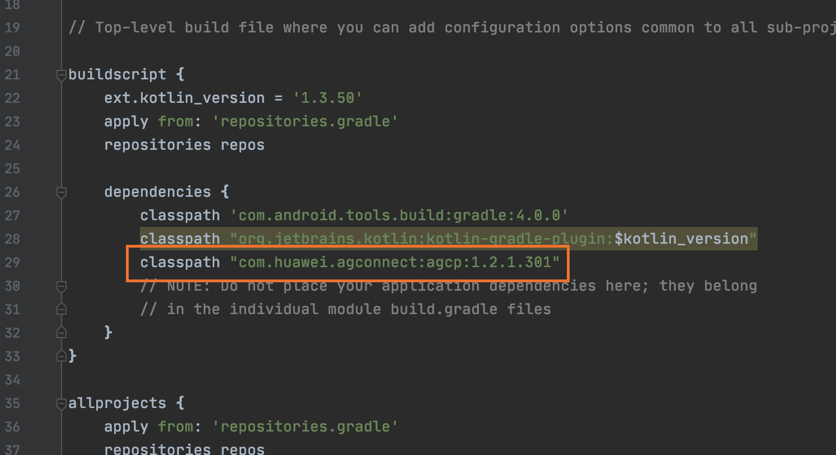Fold the NOTE comment block on line 30

click(62, 286)
